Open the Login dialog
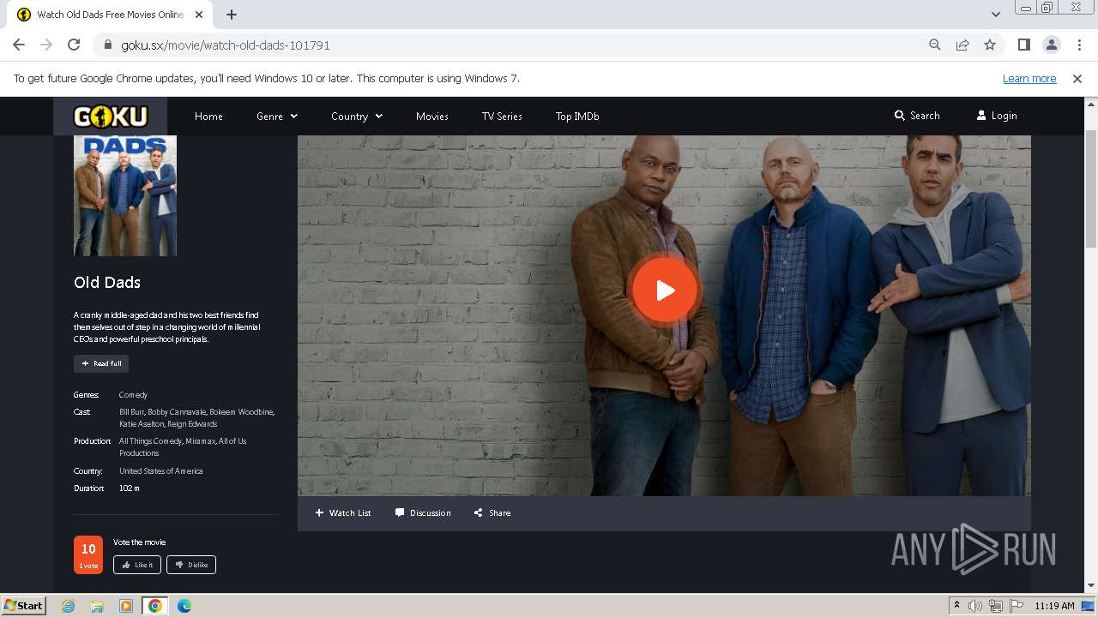 [x=997, y=115]
